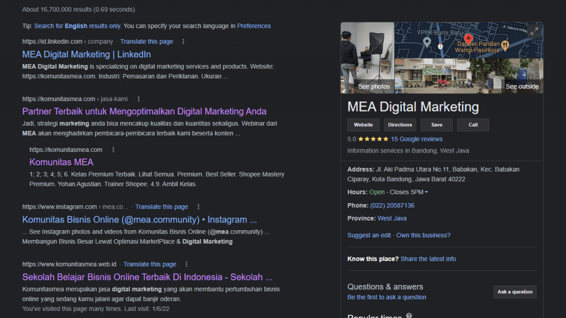Click the Address text Jl. Aki Padma Utara
The image size is (566, 318).
(x=433, y=174)
